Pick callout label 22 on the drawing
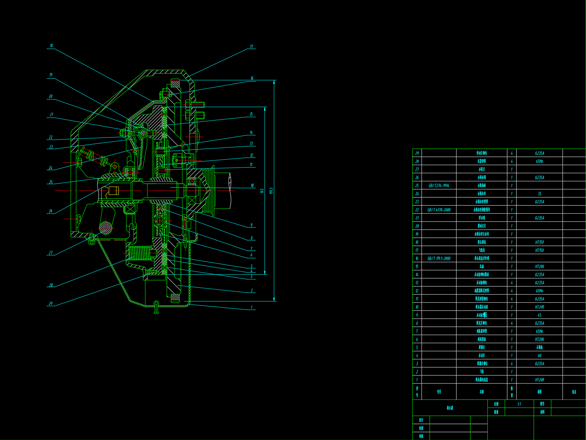Image resolution: width=586 pixels, height=440 pixels. [51, 137]
